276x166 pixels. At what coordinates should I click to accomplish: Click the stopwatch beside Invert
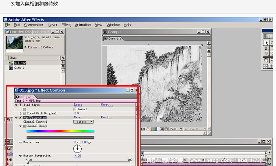24,109
